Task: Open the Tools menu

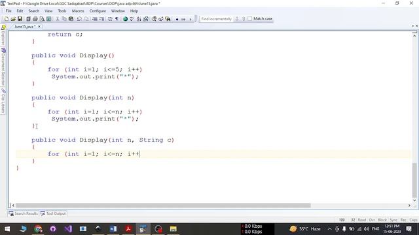Action: [x=62, y=11]
